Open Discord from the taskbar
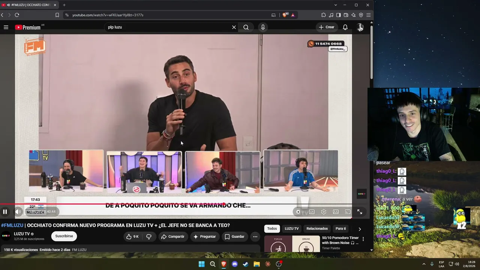 (235, 264)
